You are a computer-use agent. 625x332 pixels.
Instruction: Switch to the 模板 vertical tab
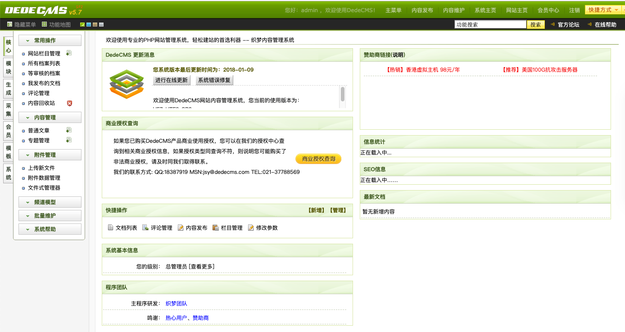[8, 152]
